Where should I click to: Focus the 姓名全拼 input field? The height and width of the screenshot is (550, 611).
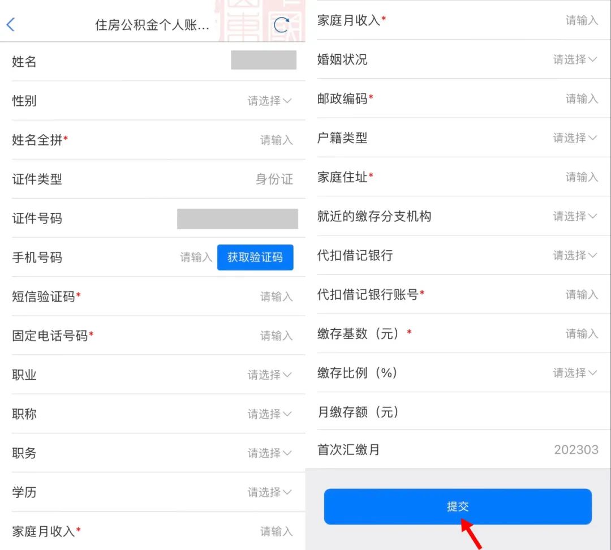[x=276, y=140]
